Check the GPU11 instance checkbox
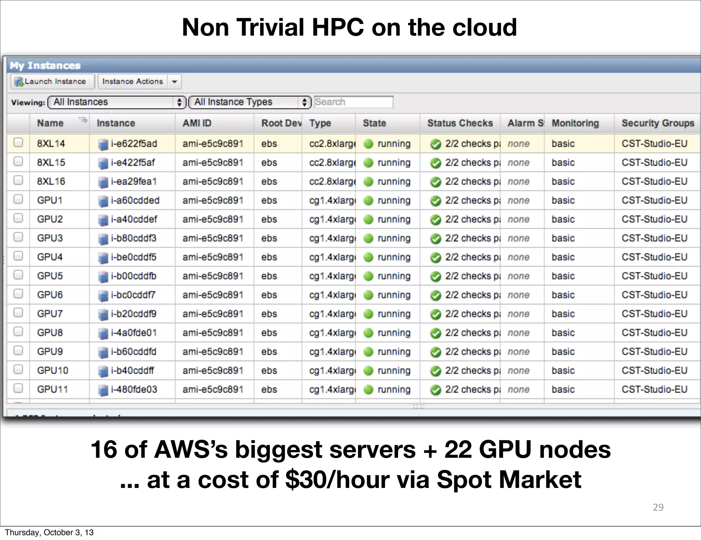Viewport: 701px width, 540px height. (x=18, y=388)
